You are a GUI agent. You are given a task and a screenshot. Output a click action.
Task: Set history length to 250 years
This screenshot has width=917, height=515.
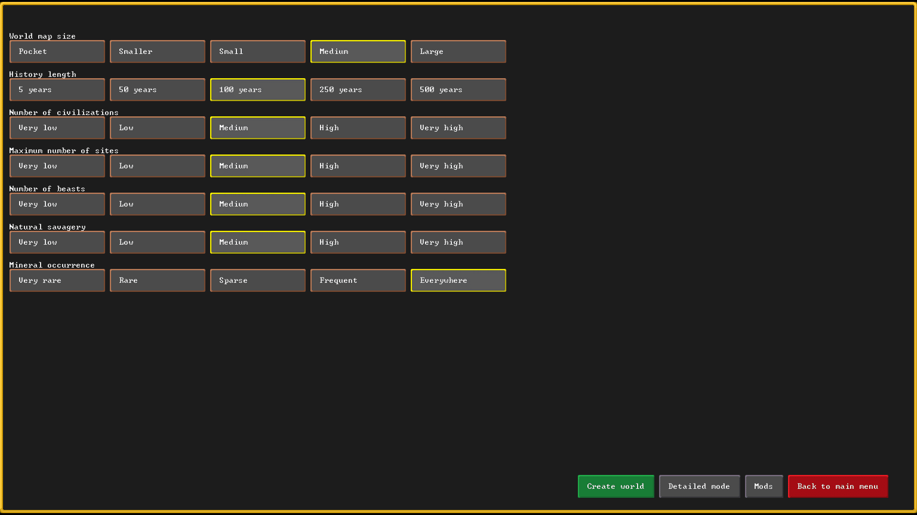tap(358, 90)
